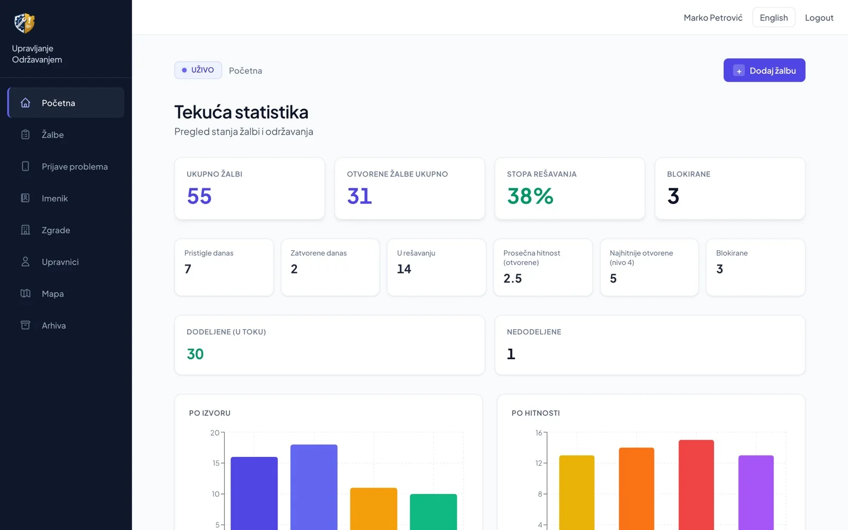
Task: Click the Žalbe clipboard icon
Action: click(25, 135)
